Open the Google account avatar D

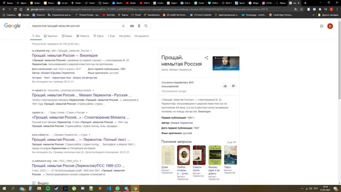point(330,26)
